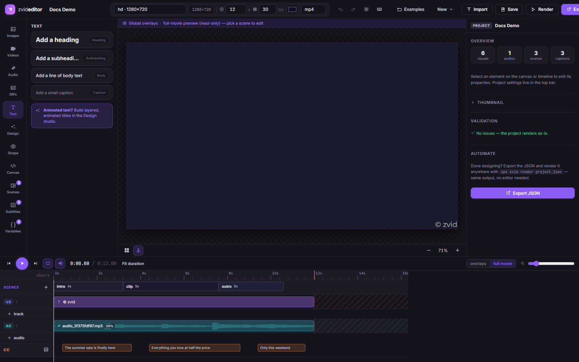This screenshot has width=579, height=362.
Task: Click the Import button
Action: coord(477,9)
